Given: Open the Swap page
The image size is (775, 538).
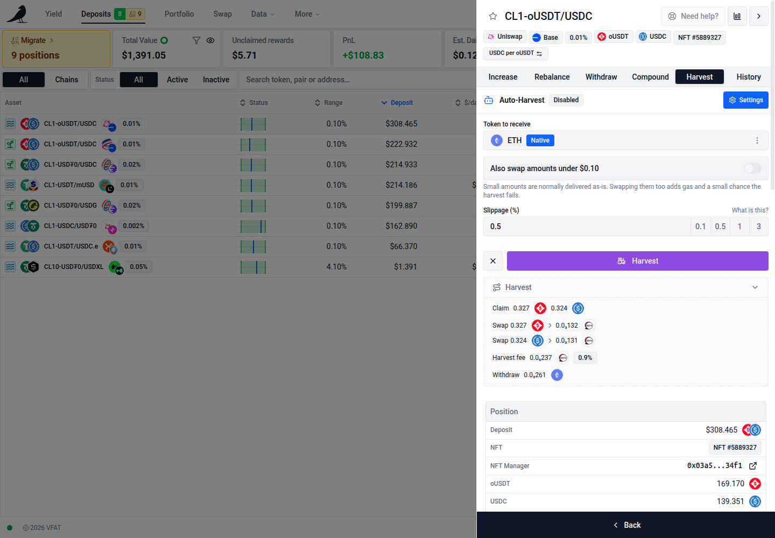Looking at the screenshot, I should tap(222, 14).
